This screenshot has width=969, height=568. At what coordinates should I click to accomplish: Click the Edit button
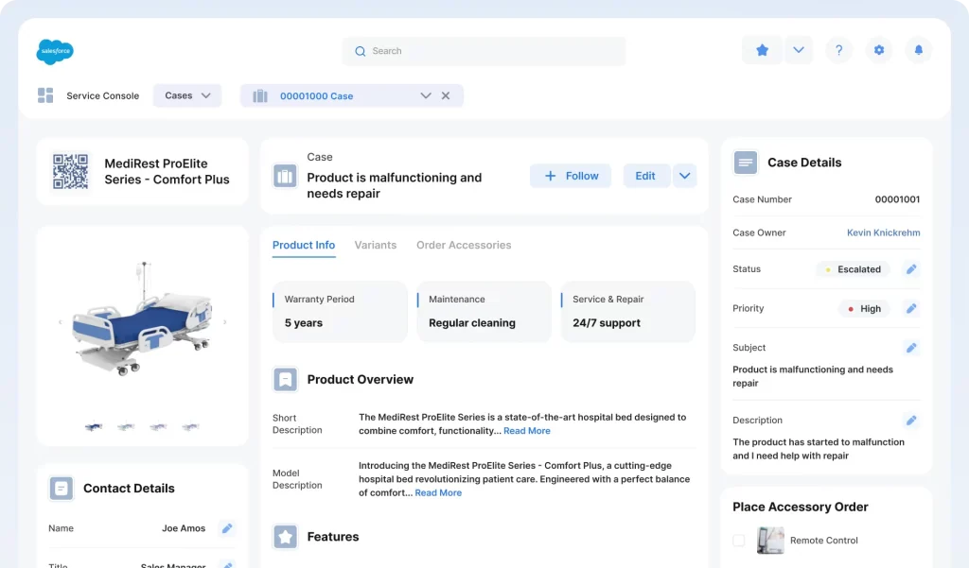click(x=645, y=176)
